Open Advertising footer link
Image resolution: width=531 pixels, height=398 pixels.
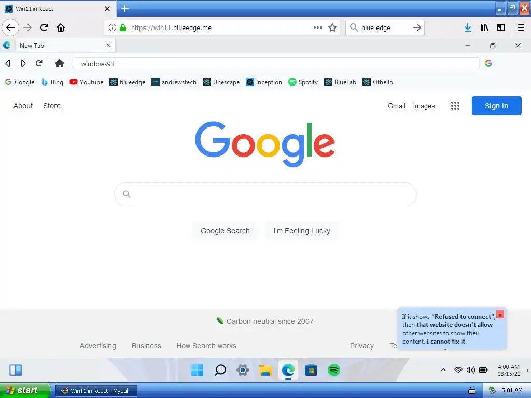point(98,346)
